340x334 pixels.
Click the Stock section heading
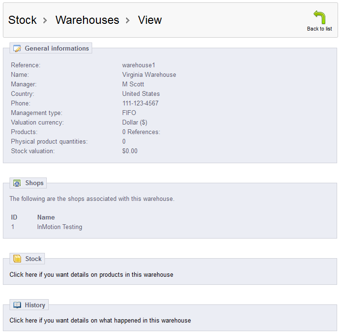33,259
